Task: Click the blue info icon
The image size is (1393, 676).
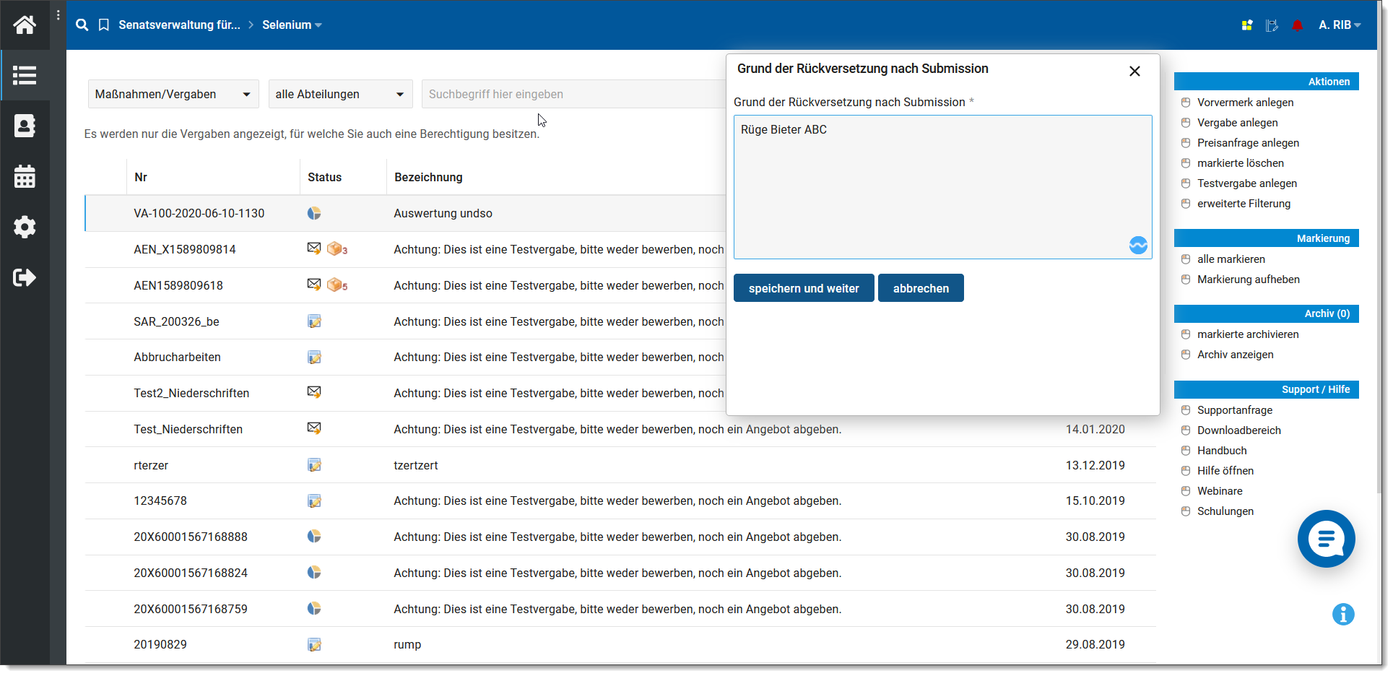Action: coord(1343,615)
